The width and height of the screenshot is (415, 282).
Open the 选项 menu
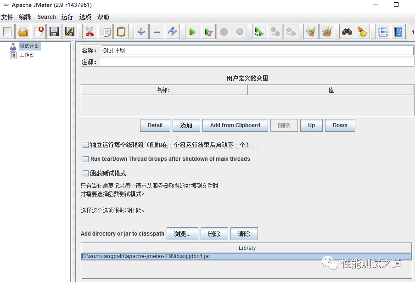point(85,17)
